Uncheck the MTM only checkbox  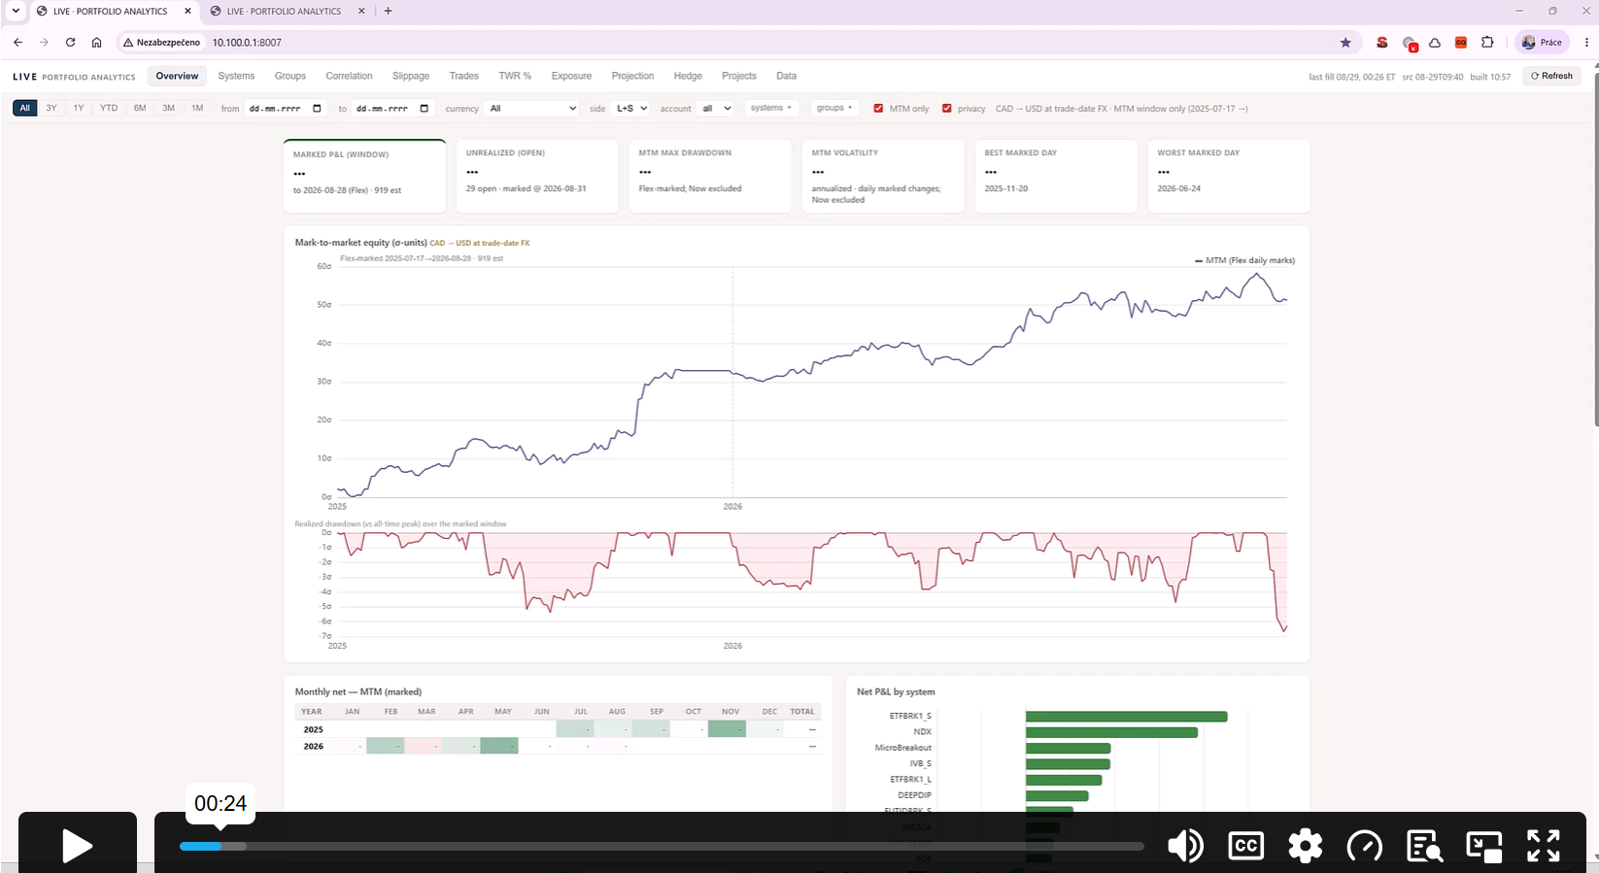coord(878,109)
